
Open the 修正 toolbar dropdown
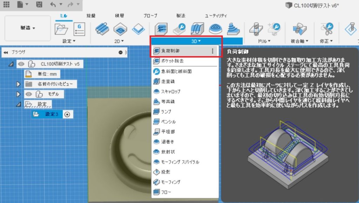[x=327, y=41]
